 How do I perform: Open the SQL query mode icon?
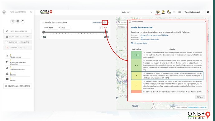click(x=4, y=12)
